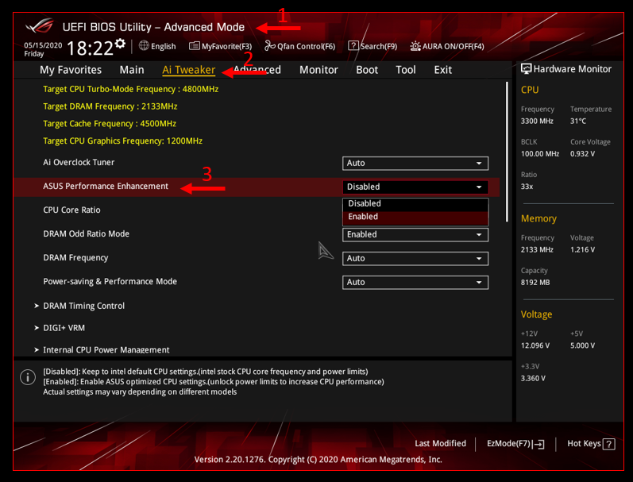Open the Exit tab
Screen dimensions: 633x482
(x=443, y=70)
